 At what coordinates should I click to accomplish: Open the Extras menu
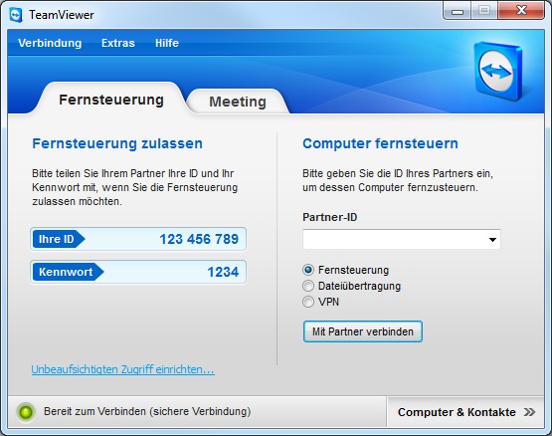[118, 43]
